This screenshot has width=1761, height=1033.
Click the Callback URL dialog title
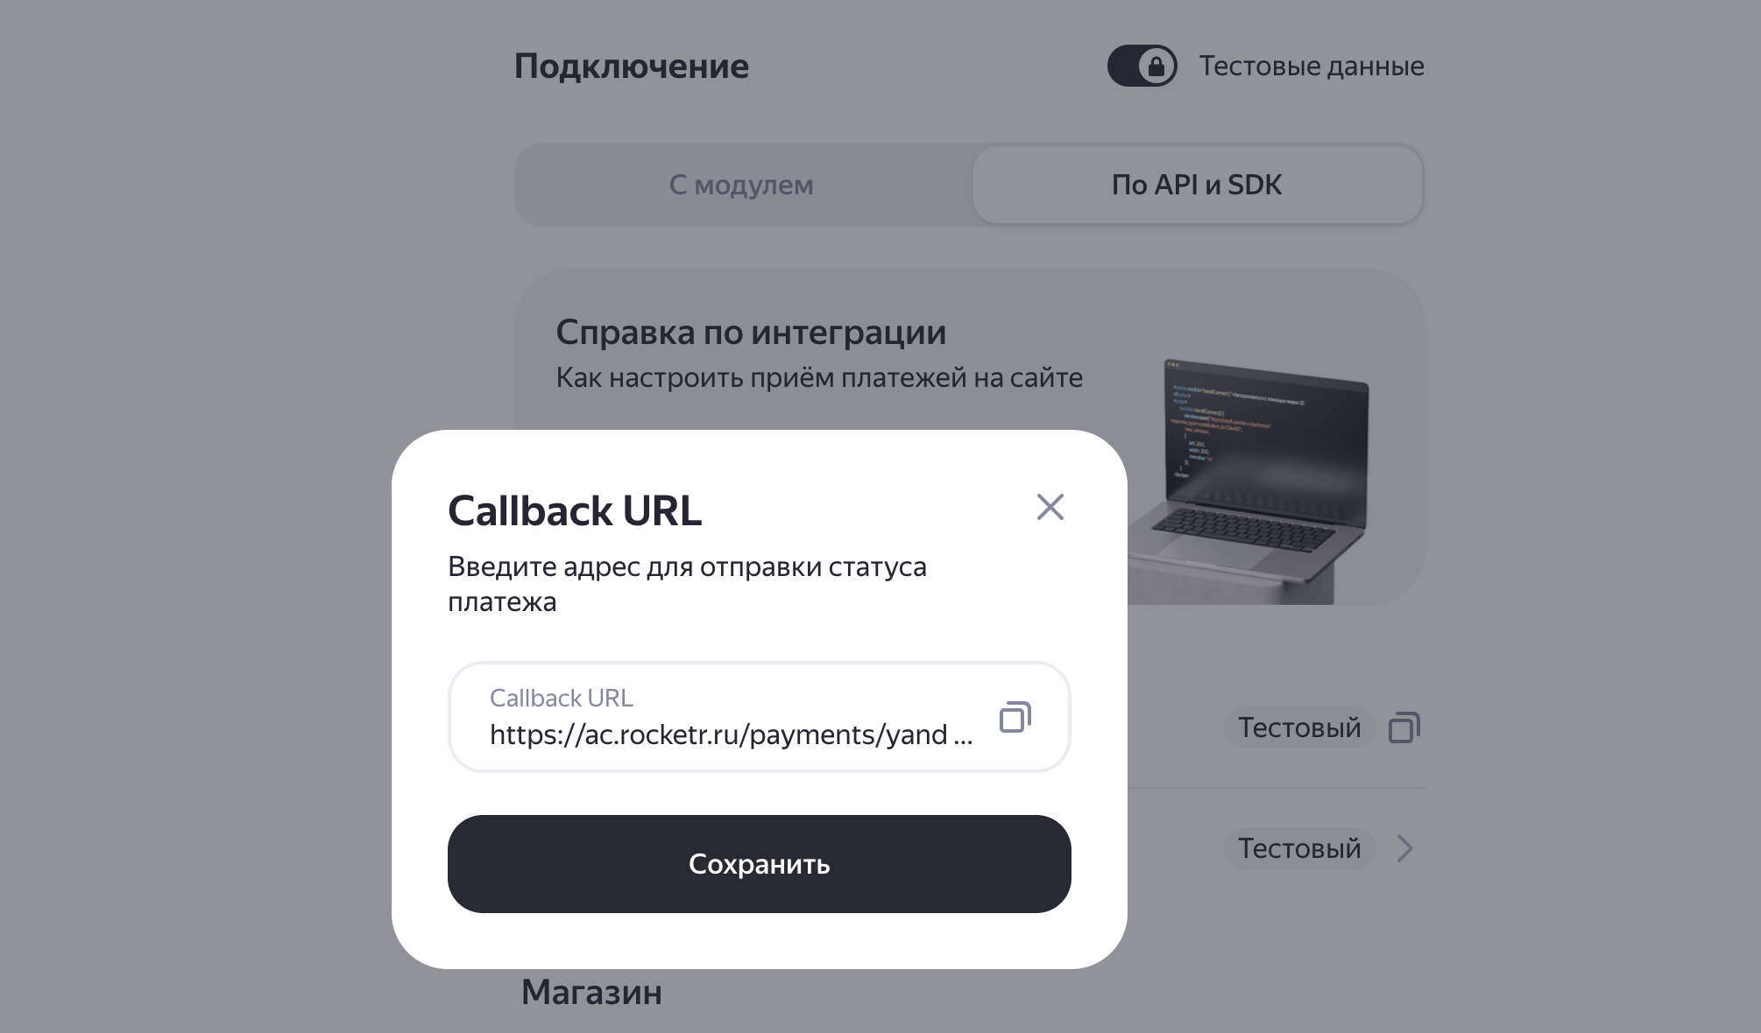coord(575,511)
